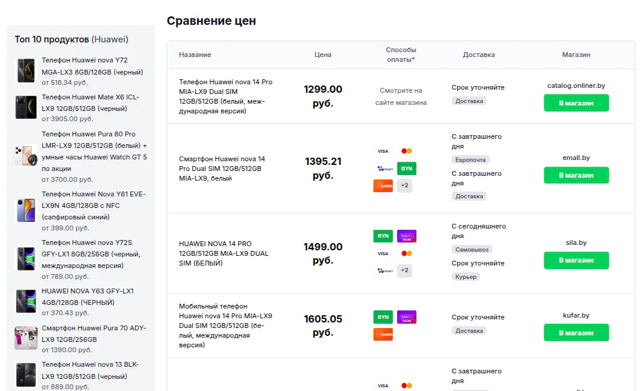Screen dimensions: 642x391
Task: Click the green BYN payment icon in the email.by row
Action: click(x=407, y=169)
